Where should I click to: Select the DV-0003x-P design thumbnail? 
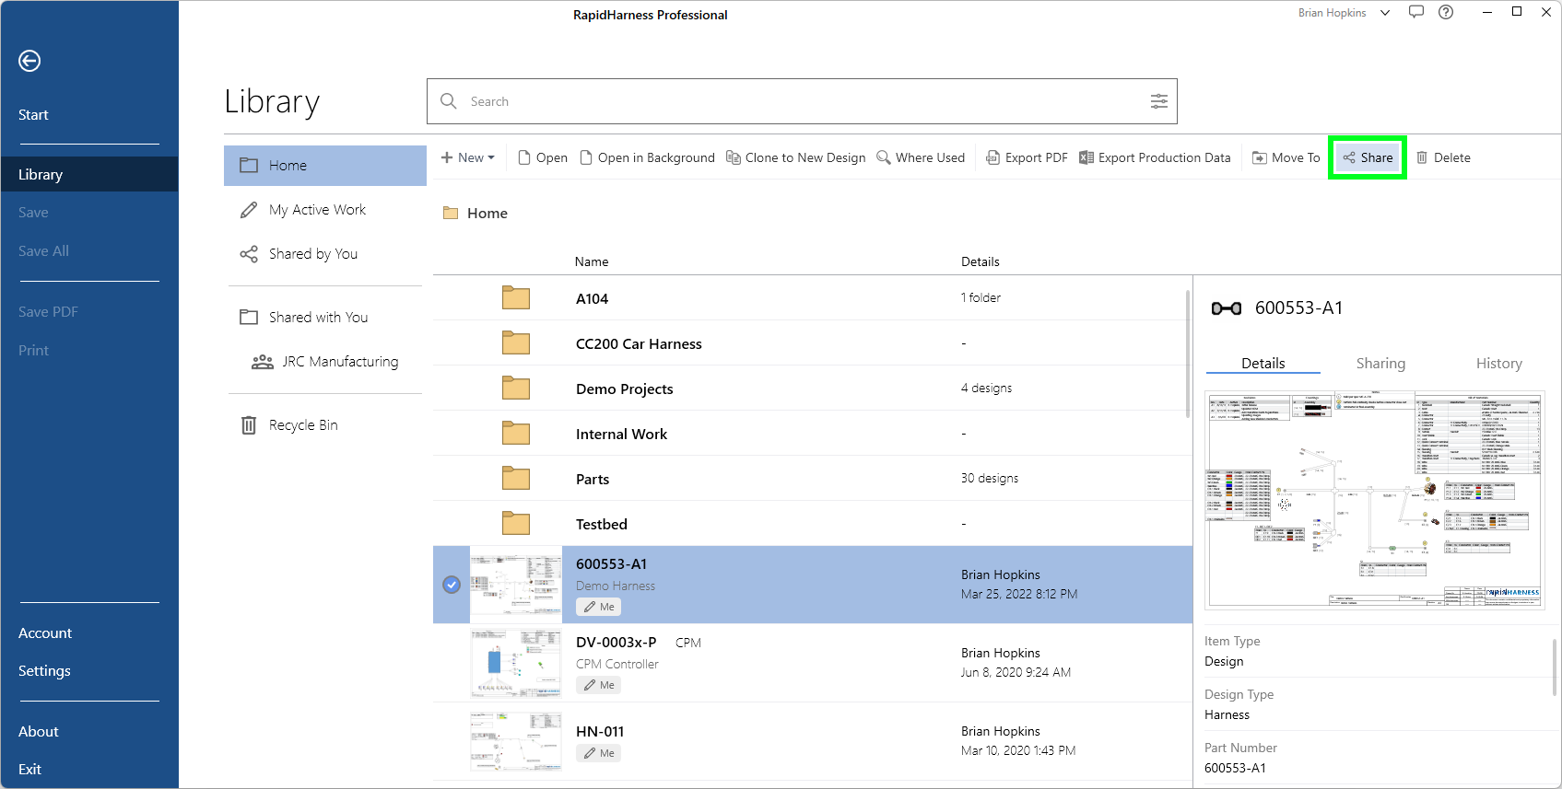click(x=516, y=664)
